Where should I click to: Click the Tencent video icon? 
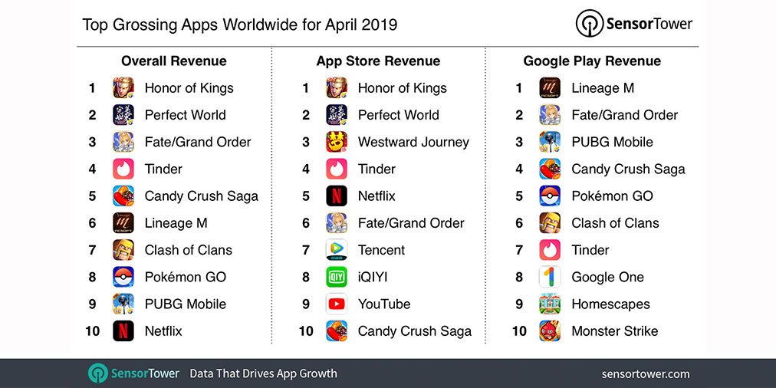point(337,250)
